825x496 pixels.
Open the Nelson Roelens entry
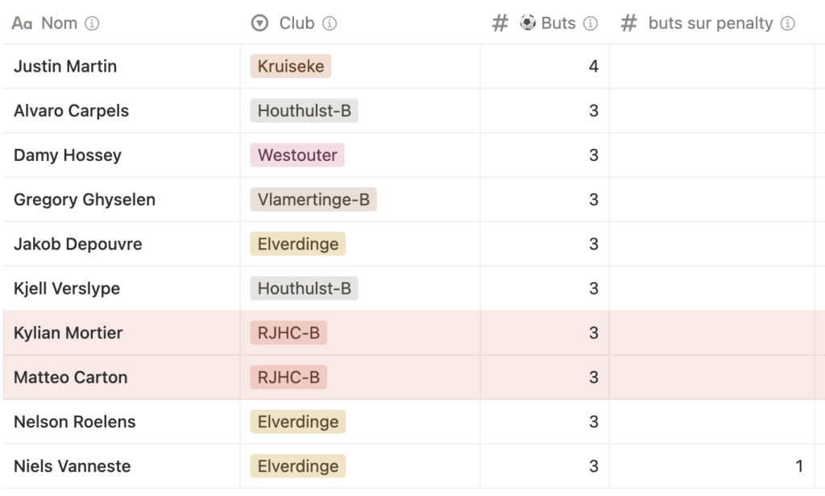click(x=75, y=422)
